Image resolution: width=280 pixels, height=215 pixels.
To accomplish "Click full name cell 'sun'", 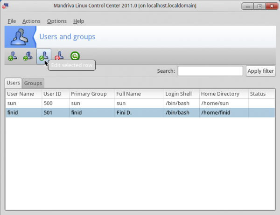I will (x=139, y=103).
